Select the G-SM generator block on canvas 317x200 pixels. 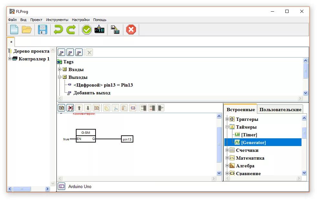point(86,136)
